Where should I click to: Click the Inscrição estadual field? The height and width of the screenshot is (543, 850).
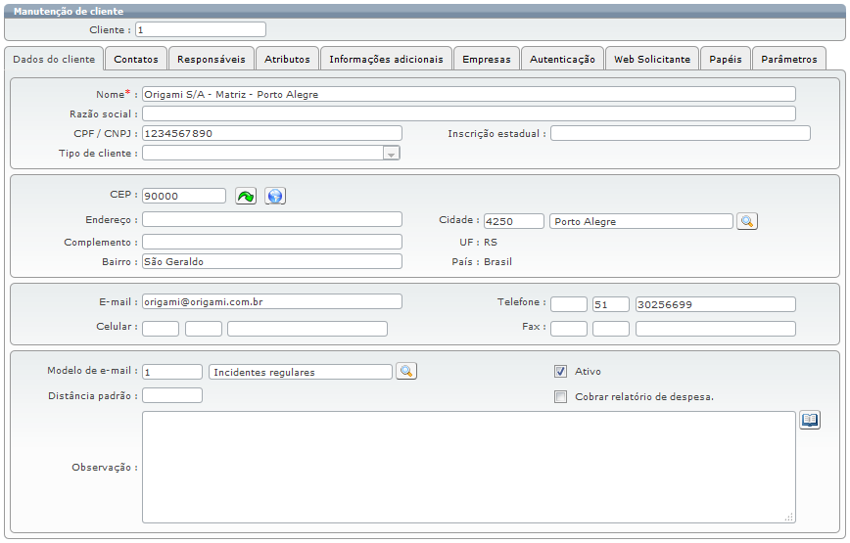(x=681, y=133)
